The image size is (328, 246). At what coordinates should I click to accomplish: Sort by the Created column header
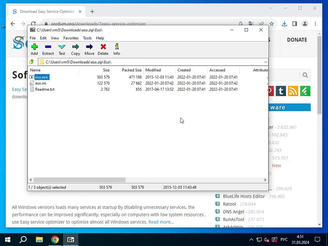click(x=192, y=70)
